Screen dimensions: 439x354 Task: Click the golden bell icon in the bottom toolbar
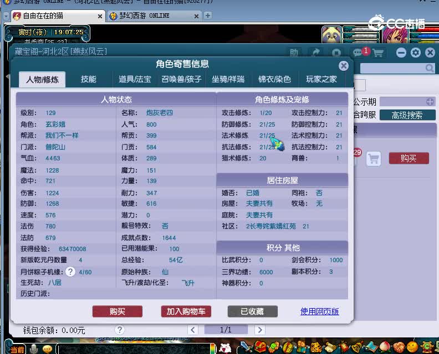pyautogui.click(x=358, y=347)
